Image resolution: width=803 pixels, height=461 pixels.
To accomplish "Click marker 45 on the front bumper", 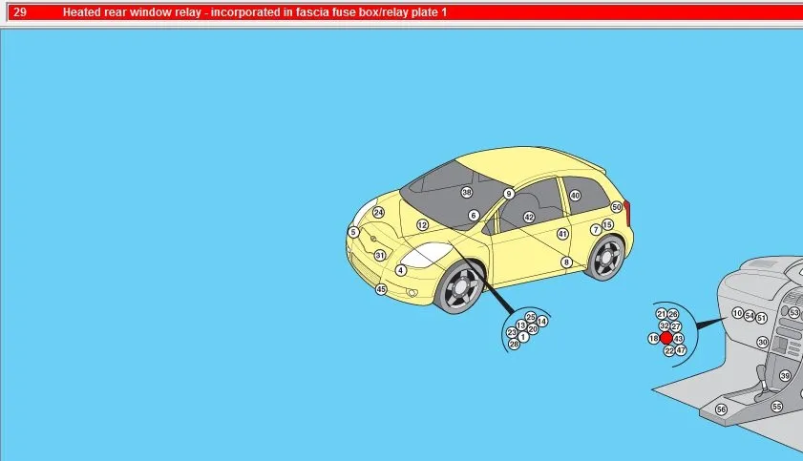I will click(381, 289).
